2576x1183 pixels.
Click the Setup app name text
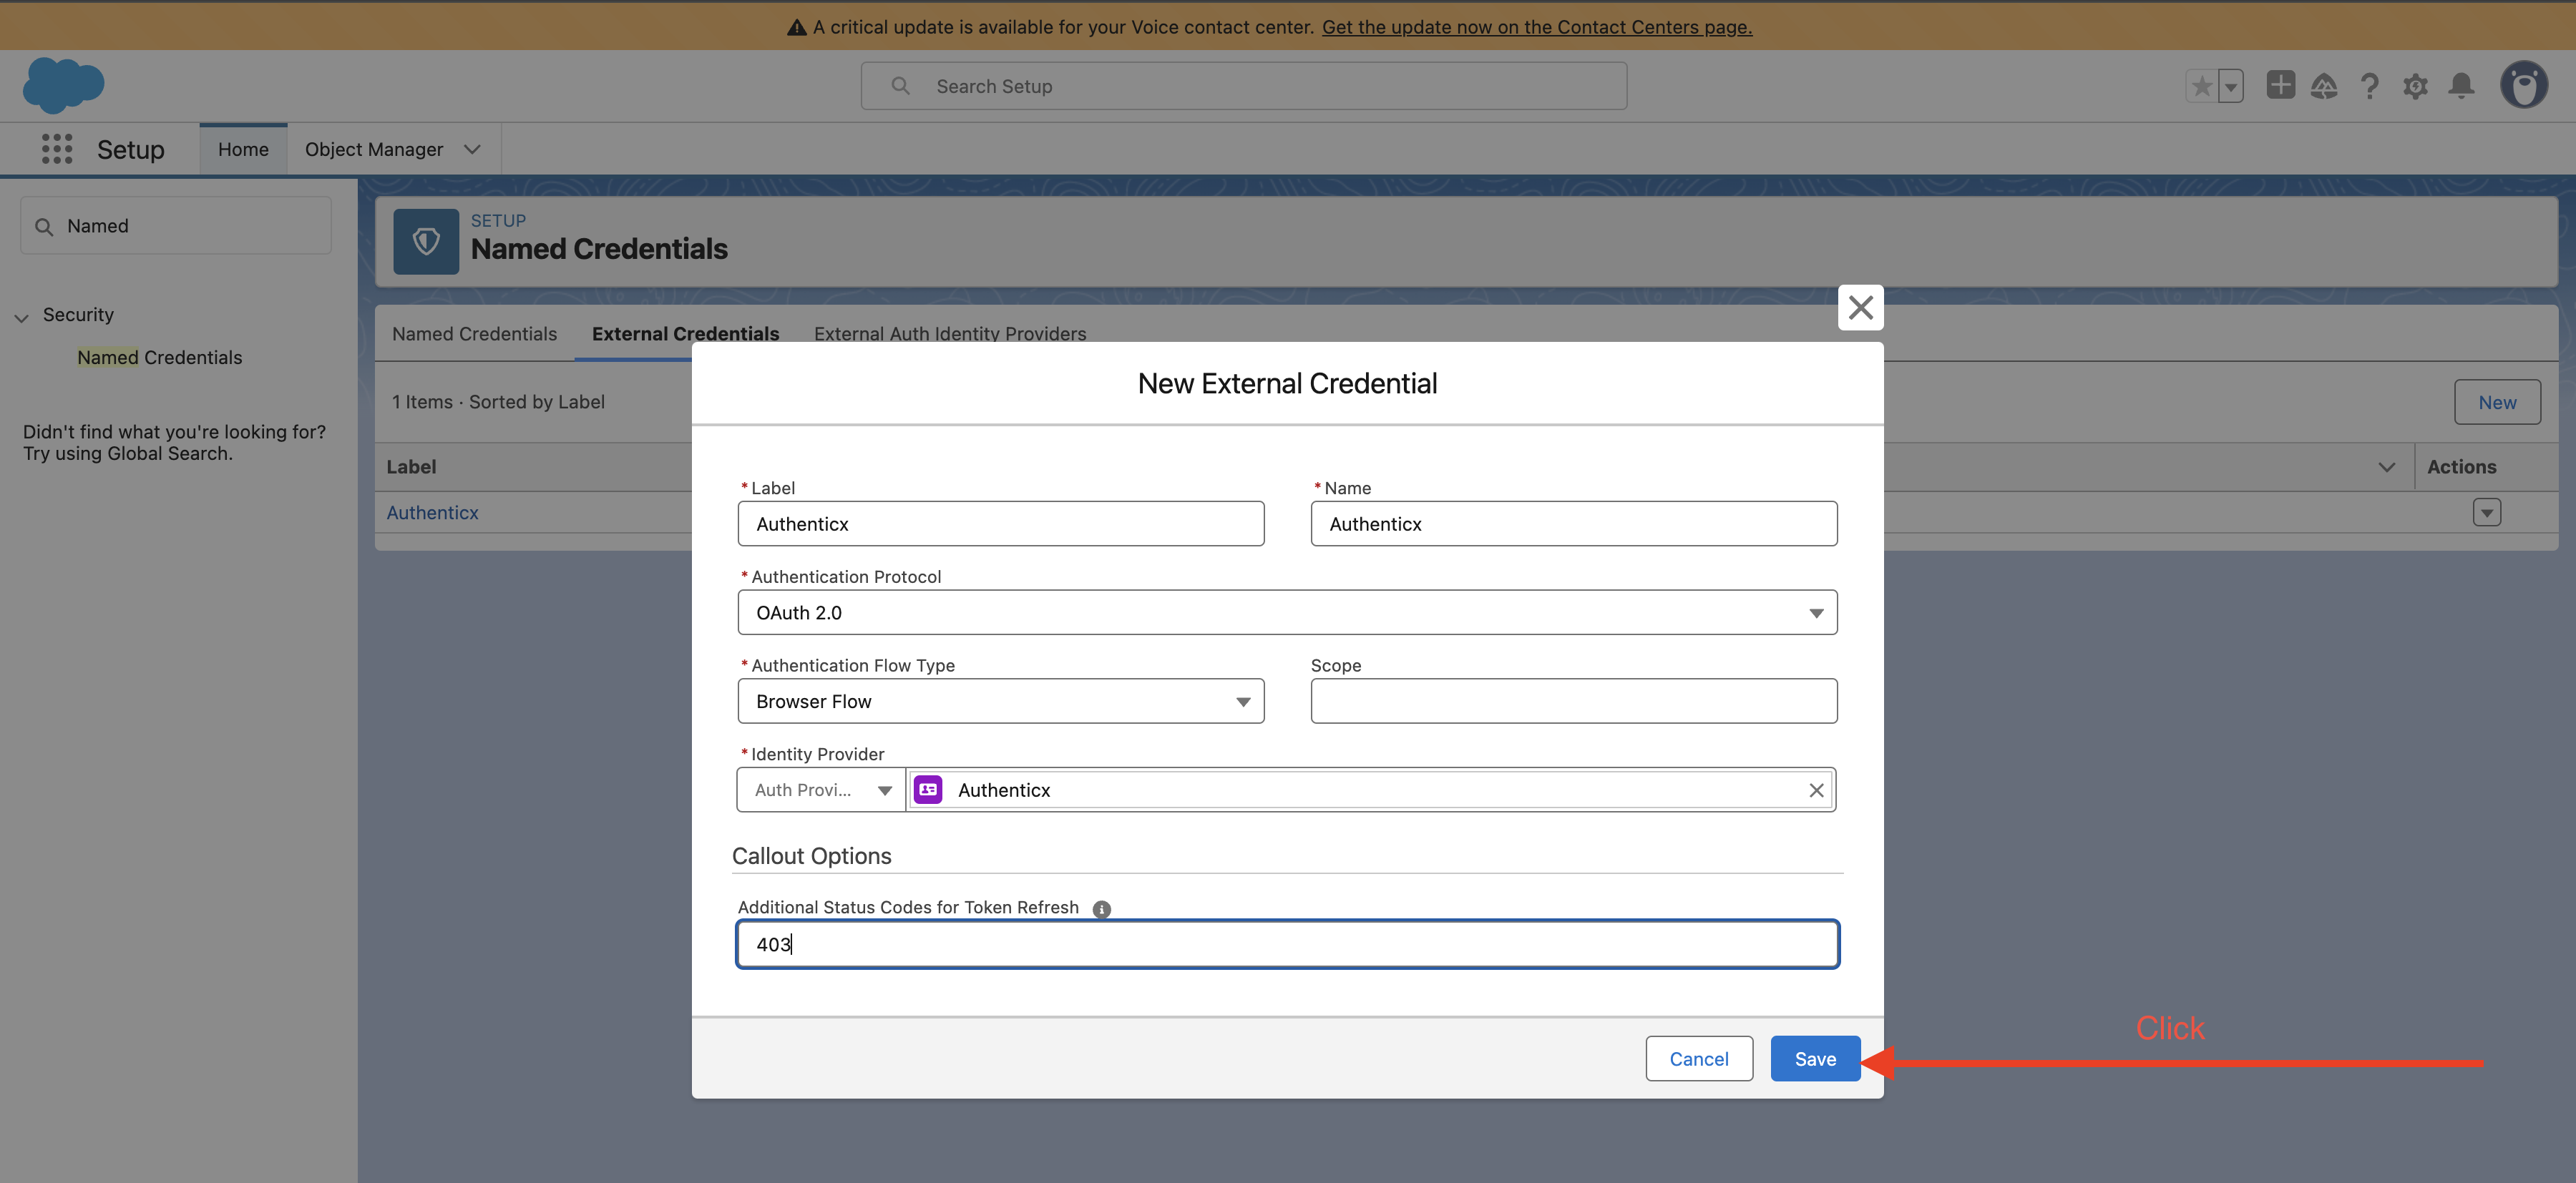pyautogui.click(x=130, y=150)
